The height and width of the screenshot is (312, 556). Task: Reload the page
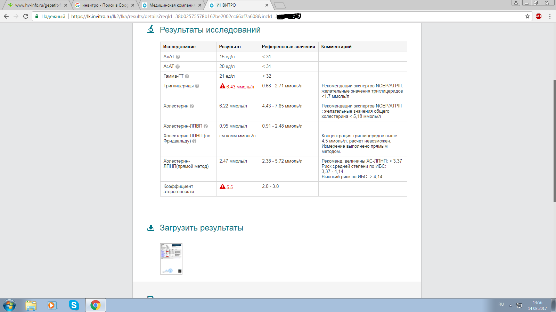coord(26,16)
